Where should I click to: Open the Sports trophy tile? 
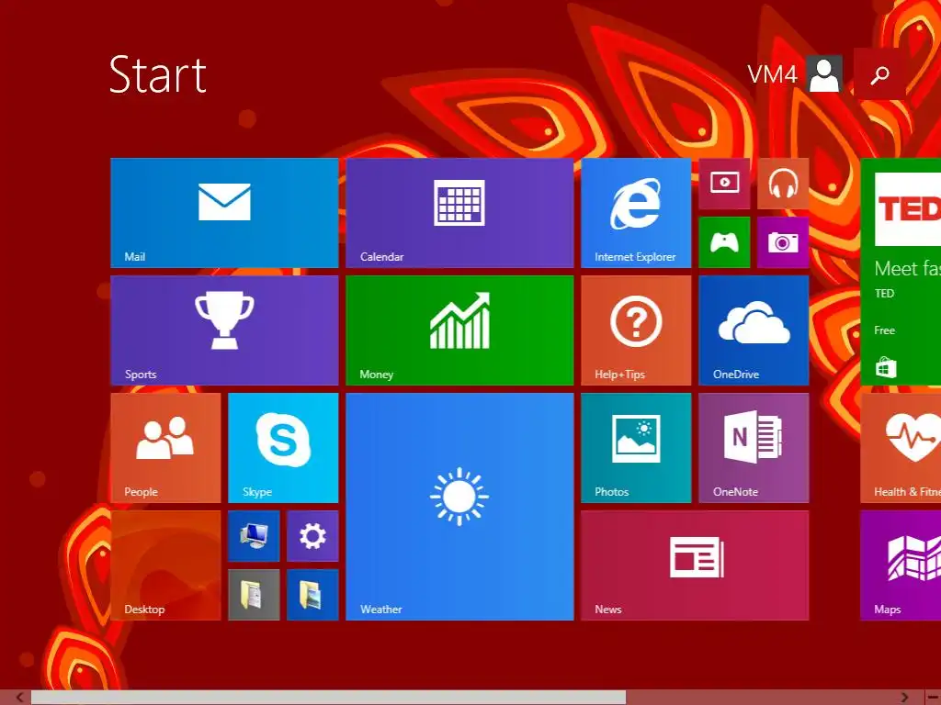[x=224, y=330]
